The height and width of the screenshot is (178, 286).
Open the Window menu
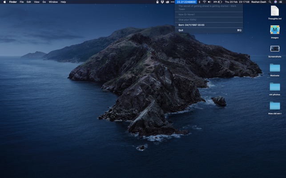pyautogui.click(x=53, y=2)
